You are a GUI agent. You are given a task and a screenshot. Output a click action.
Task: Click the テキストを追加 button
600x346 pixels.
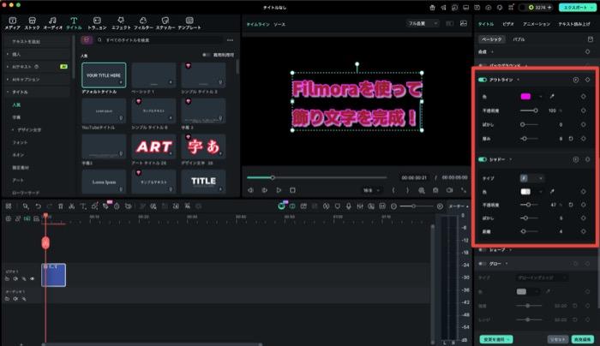38,41
